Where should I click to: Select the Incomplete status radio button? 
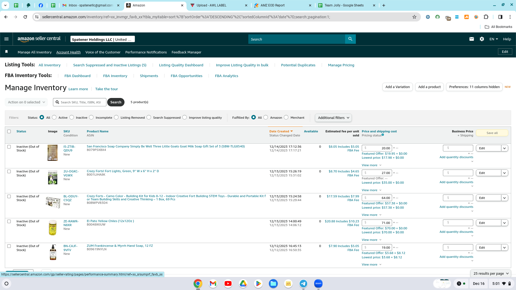pyautogui.click(x=91, y=117)
